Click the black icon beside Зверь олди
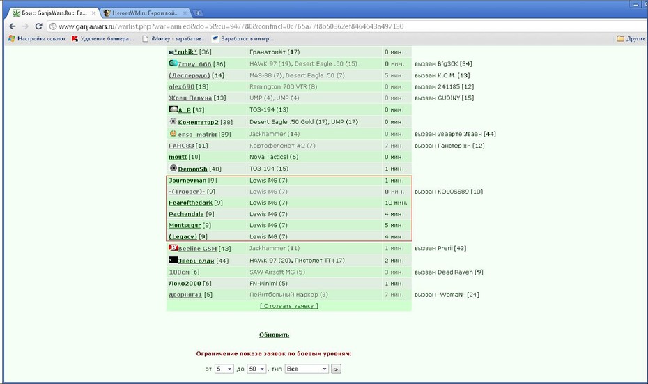The height and width of the screenshot is (384, 648). click(173, 260)
